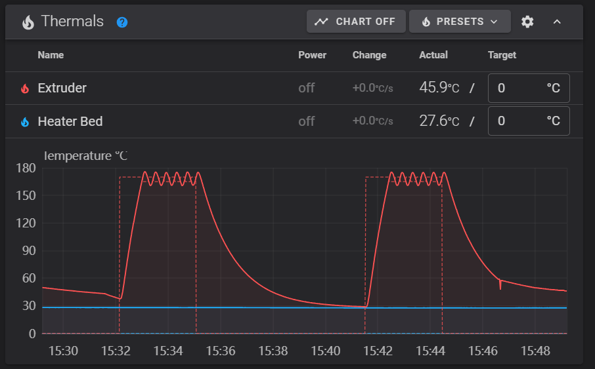Viewport: 595px width, 369px height.
Task: Select the Heater Bed name
Action: [70, 121]
